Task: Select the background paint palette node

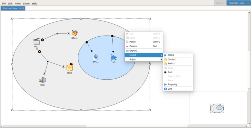Action: [x=74, y=33]
